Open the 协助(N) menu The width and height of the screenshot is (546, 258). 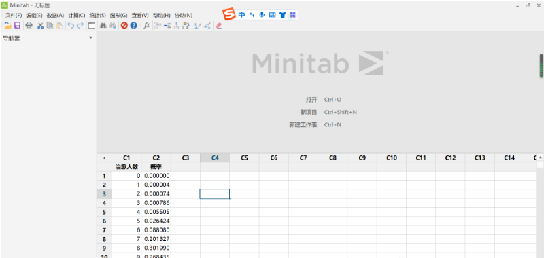pos(183,16)
